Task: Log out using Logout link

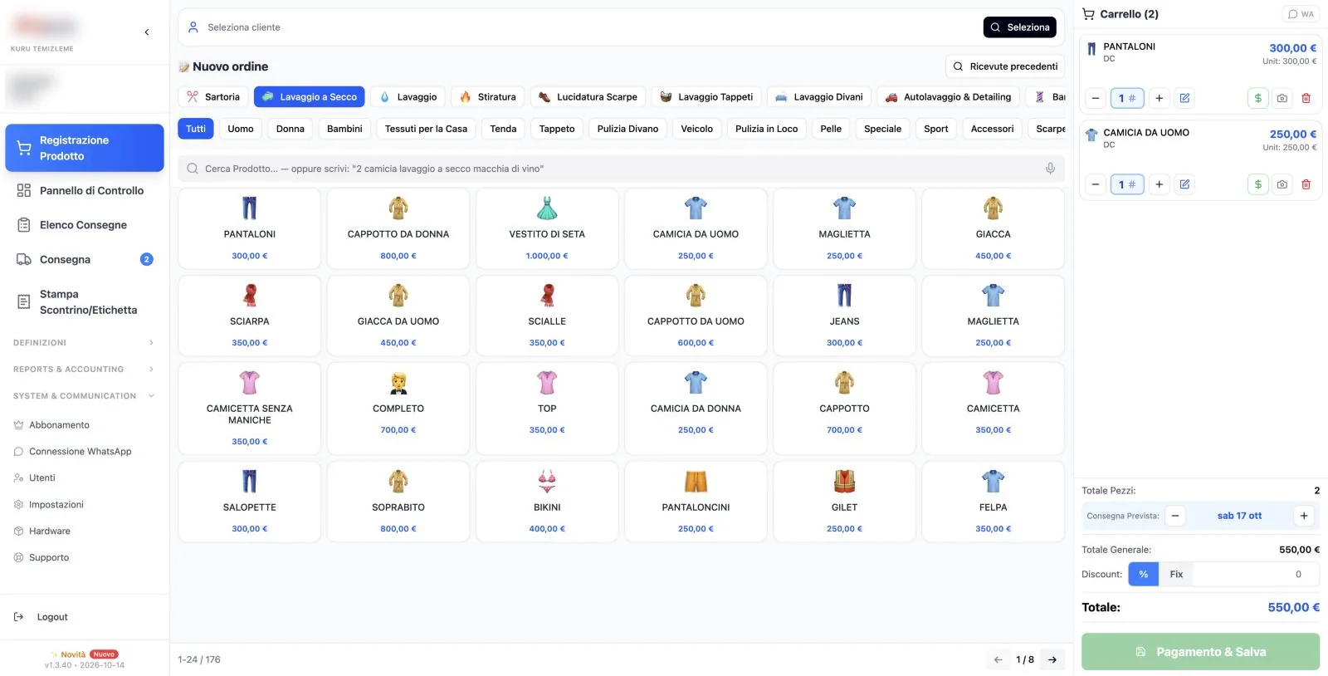Action: (52, 617)
